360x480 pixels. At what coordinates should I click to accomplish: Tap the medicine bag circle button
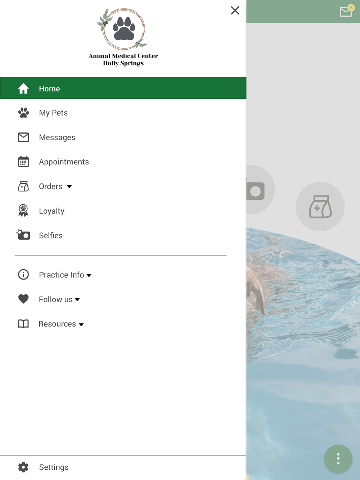click(x=320, y=207)
